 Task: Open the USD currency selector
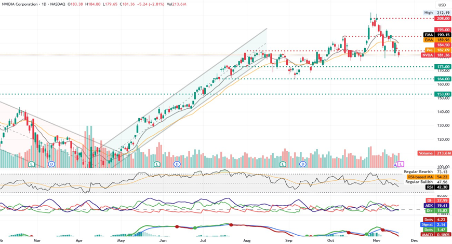(442, 5)
